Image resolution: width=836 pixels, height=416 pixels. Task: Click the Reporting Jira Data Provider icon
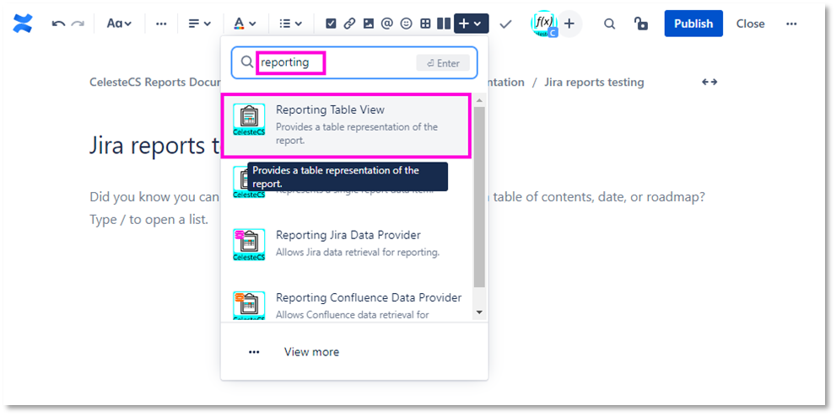coord(249,245)
